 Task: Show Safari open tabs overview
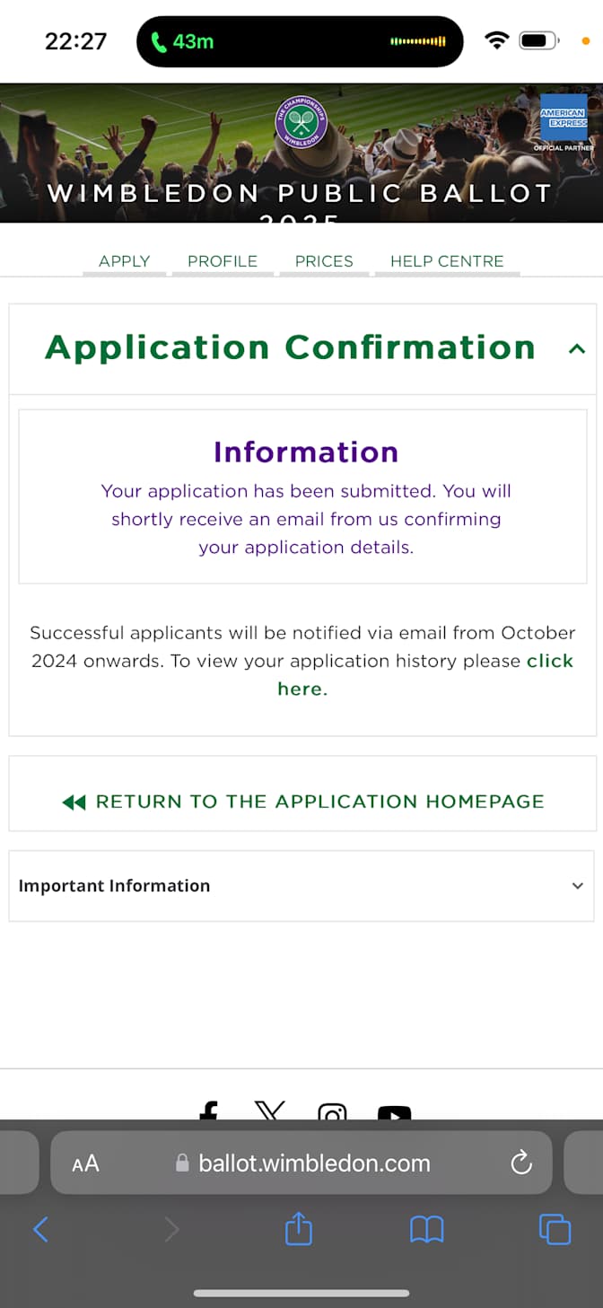[x=555, y=1229]
